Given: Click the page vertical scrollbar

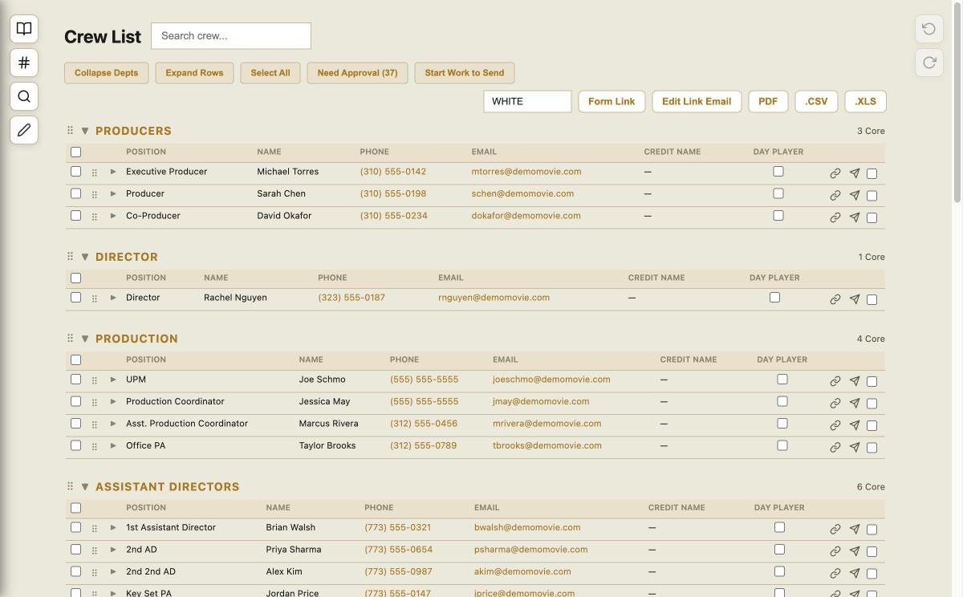Looking at the screenshot, I should pyautogui.click(x=957, y=104).
